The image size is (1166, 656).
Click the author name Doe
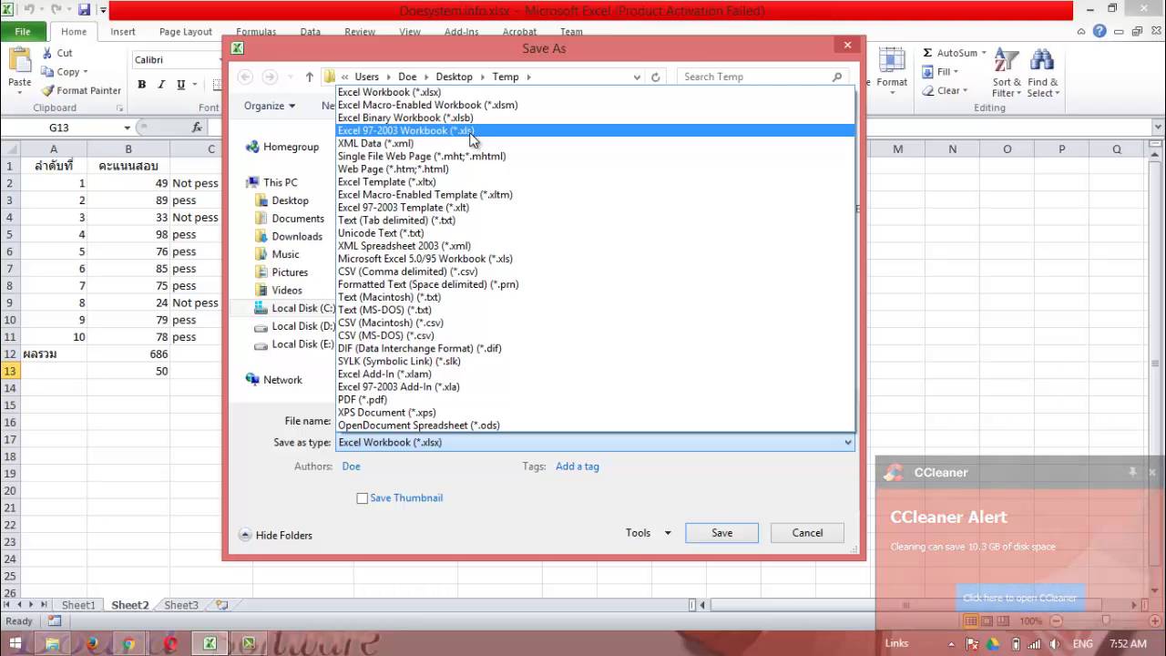coord(351,466)
